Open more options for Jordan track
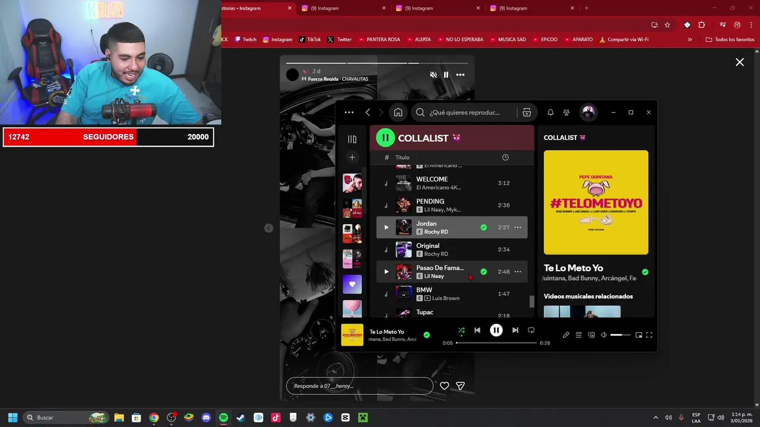This screenshot has width=760, height=427. click(518, 227)
